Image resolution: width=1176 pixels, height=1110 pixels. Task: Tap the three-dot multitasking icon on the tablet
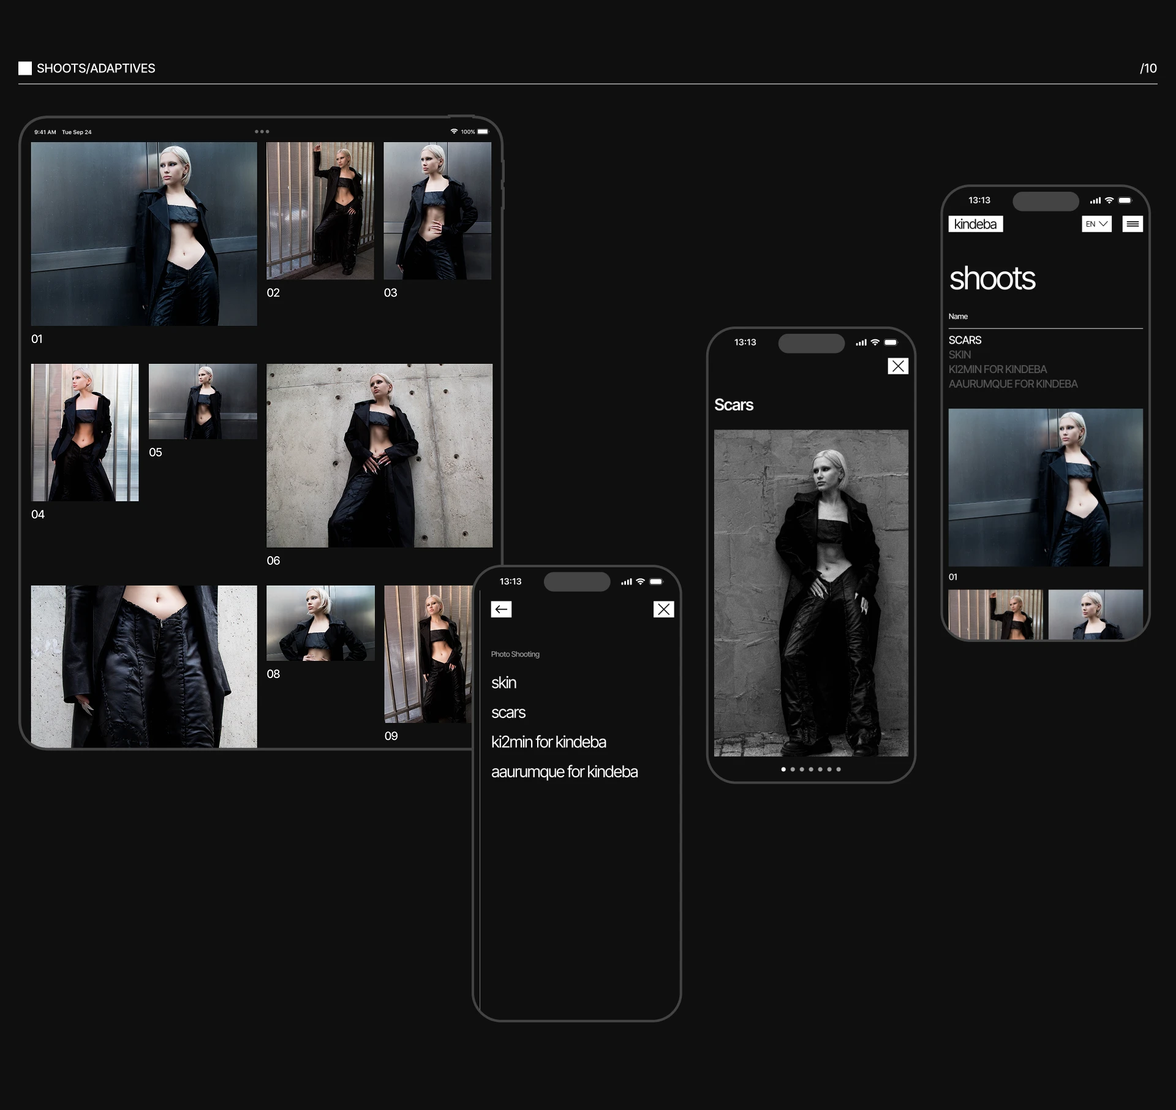tap(262, 132)
